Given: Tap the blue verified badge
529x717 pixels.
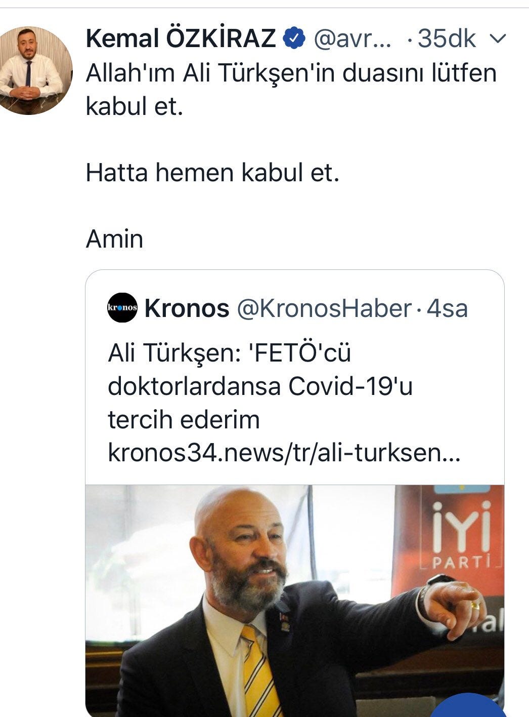Looking at the screenshot, I should pos(294,38).
